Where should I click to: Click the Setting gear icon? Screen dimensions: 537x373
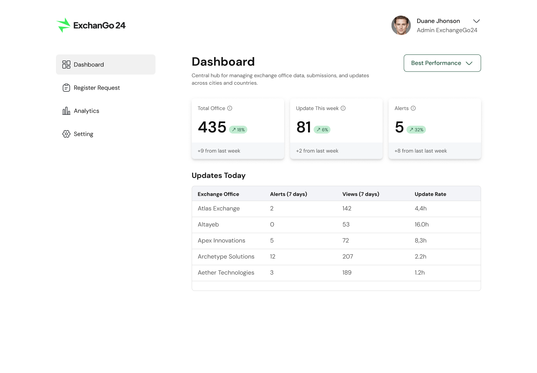click(66, 134)
